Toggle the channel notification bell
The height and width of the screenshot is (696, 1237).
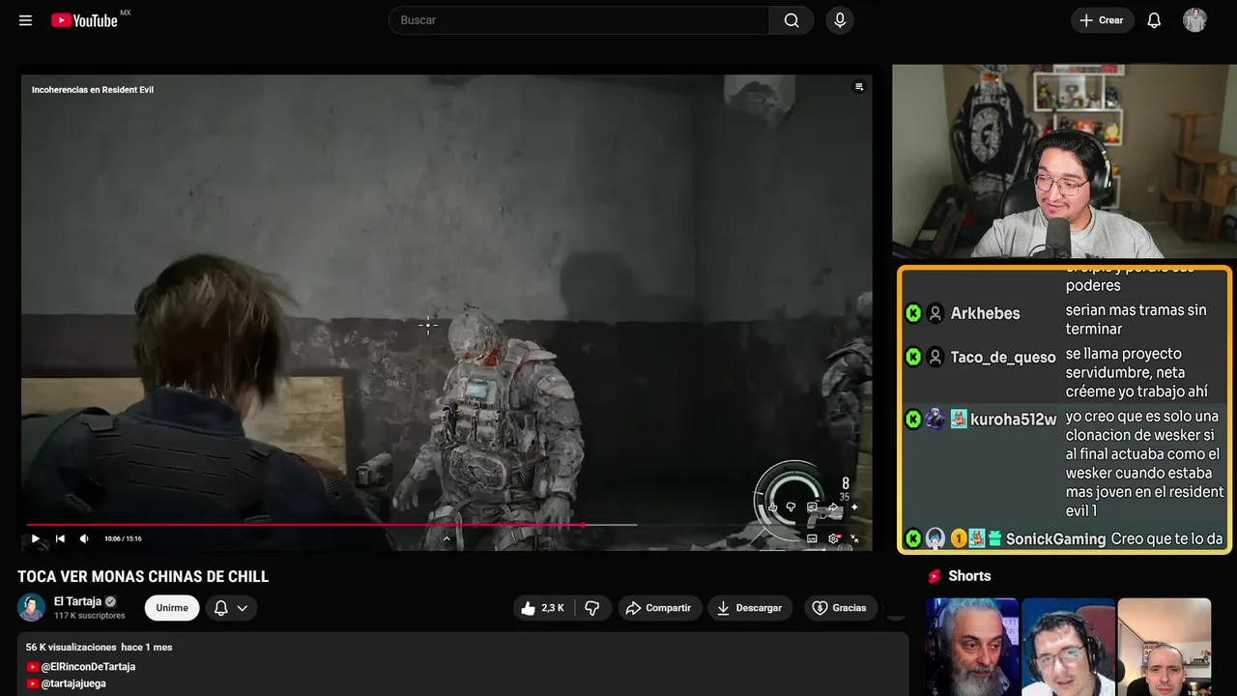click(220, 608)
